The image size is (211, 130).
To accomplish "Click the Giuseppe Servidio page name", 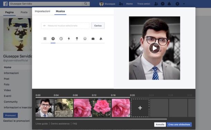I will (18, 56).
